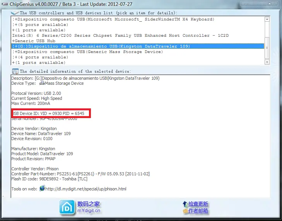Click the Device Name DataTraveler 109 line
Viewport: 282px width, 221px height.
[x=41, y=134]
